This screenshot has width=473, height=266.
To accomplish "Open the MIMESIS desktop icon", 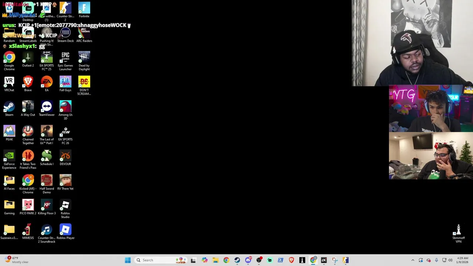I will [28, 232].
